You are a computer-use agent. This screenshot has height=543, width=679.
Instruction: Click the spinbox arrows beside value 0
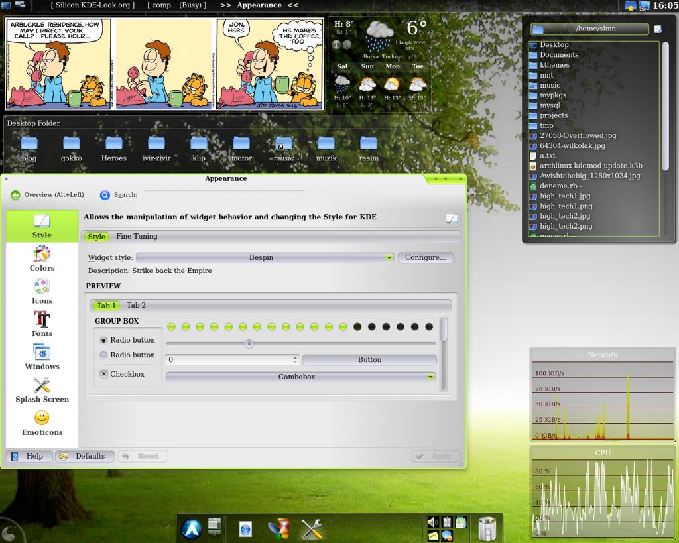pos(295,359)
